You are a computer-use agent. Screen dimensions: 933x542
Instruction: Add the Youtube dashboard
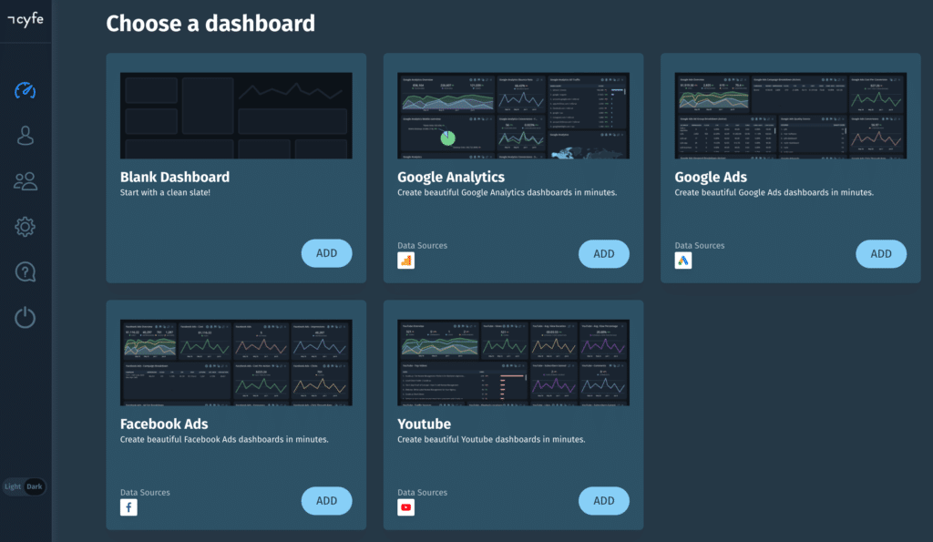[604, 501]
